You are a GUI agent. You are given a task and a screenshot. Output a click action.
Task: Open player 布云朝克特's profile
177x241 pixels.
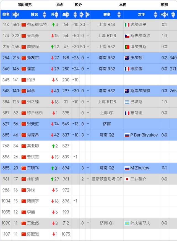click(37, 25)
